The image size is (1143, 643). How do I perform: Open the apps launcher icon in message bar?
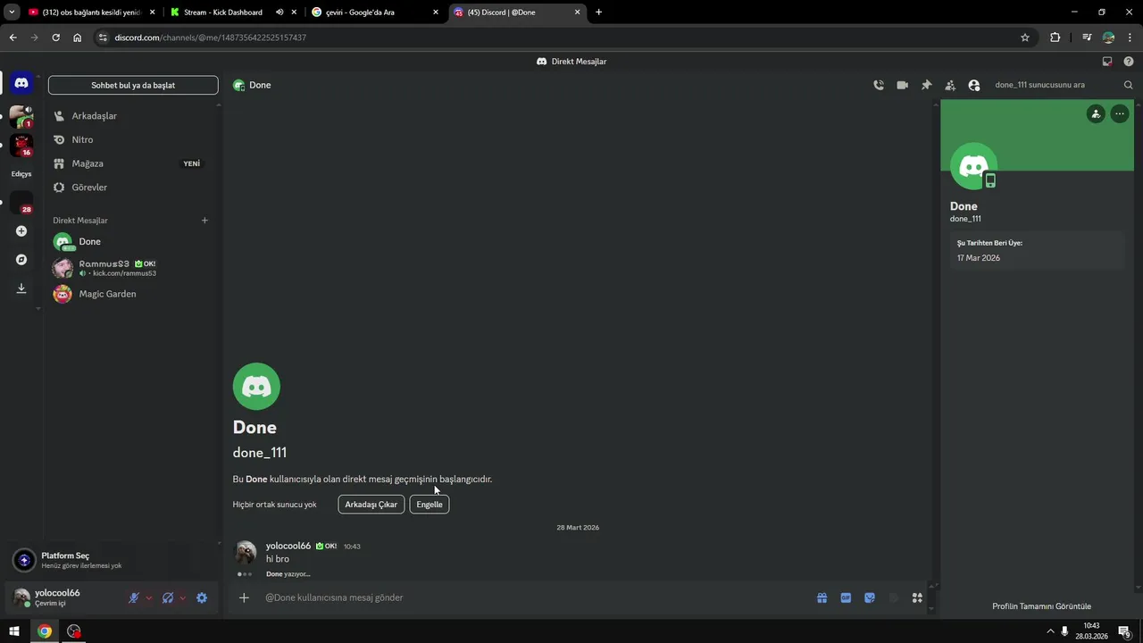point(917,598)
